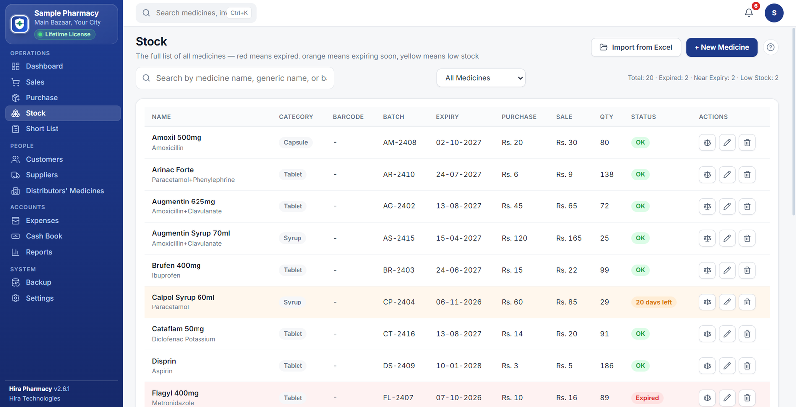Adjust stock scale icon for Cataflam 50mg
The width and height of the screenshot is (796, 407).
tap(707, 334)
